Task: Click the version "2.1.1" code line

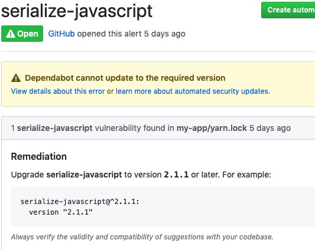Action: (x=61, y=212)
